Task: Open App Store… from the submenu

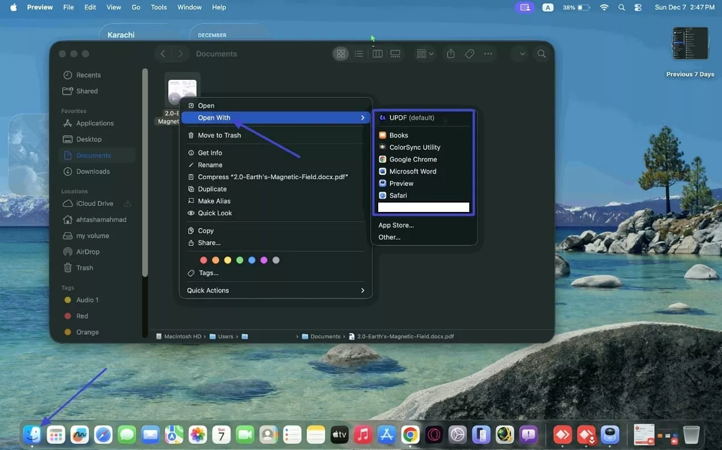Action: click(396, 225)
